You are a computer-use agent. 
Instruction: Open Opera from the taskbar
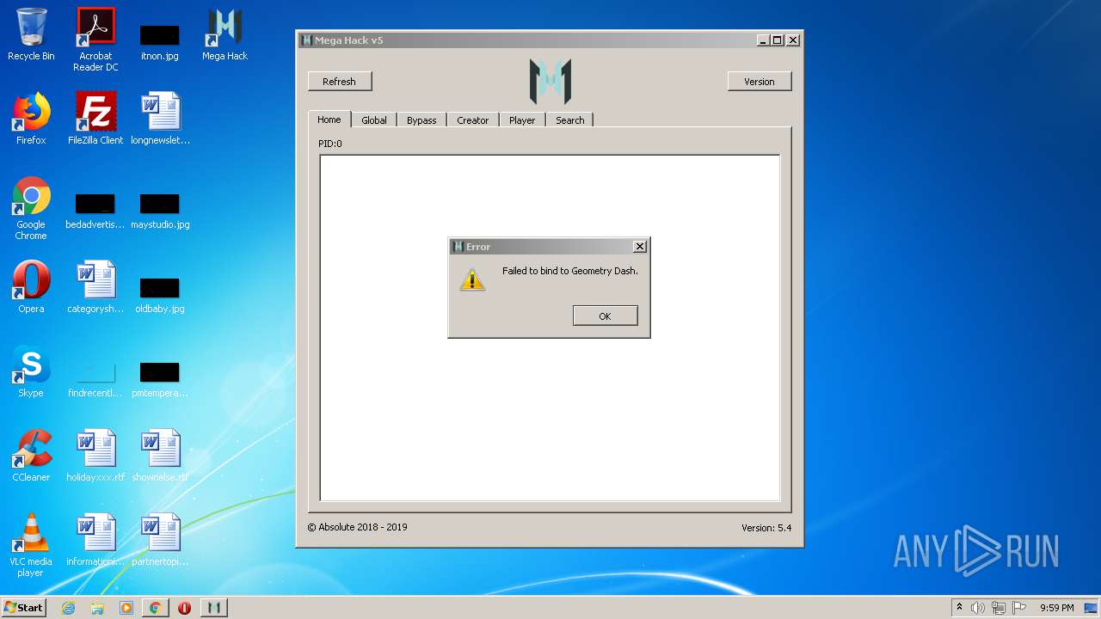click(x=184, y=608)
